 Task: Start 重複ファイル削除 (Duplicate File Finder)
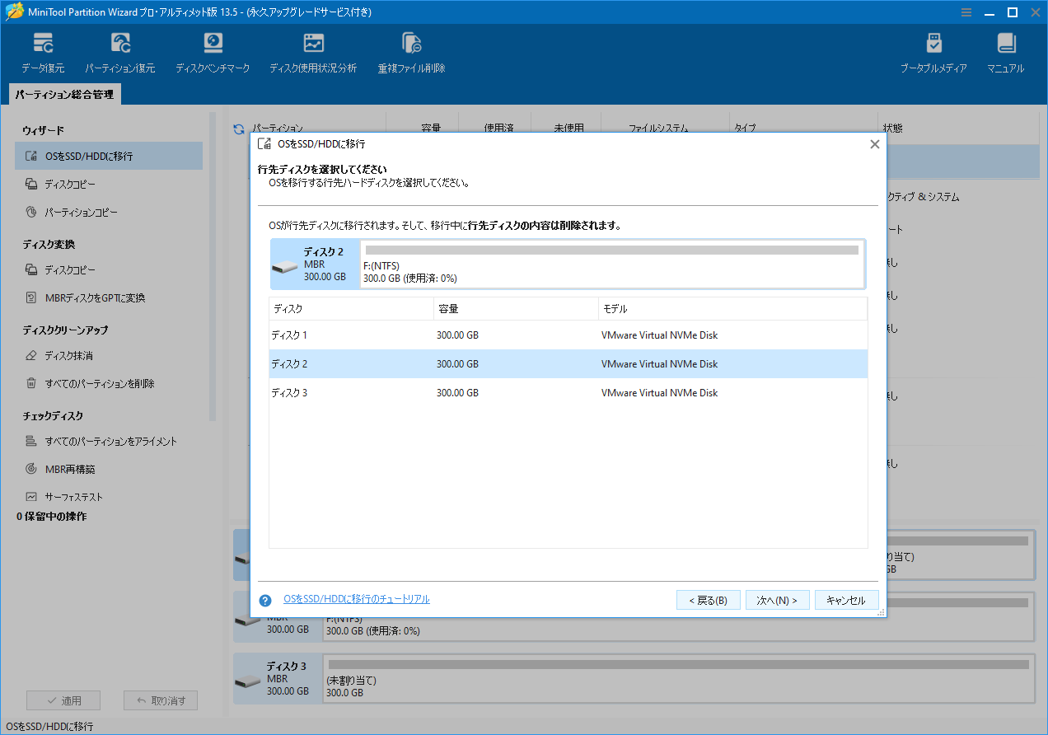tap(410, 51)
